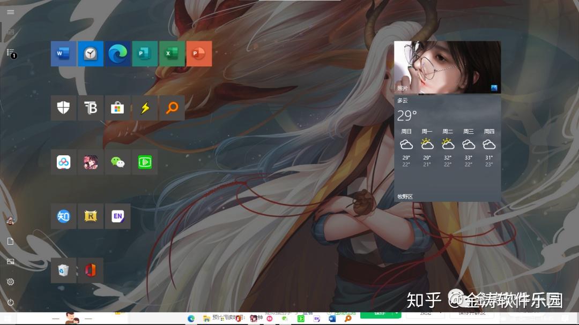Open the Word tile

(x=63, y=54)
